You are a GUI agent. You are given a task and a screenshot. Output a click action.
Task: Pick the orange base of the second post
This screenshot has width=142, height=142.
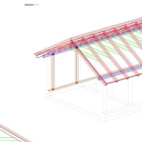pyautogui.click(x=77, y=83)
